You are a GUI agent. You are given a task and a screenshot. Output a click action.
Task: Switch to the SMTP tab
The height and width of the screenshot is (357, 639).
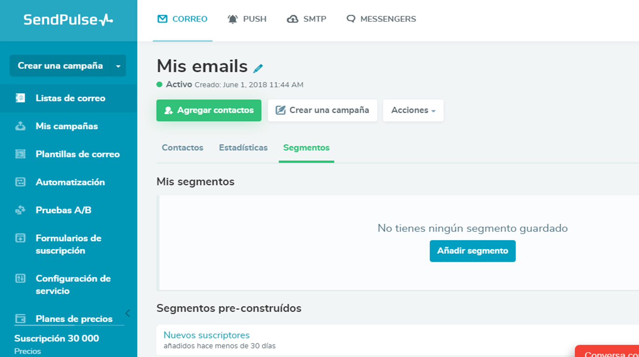306,19
